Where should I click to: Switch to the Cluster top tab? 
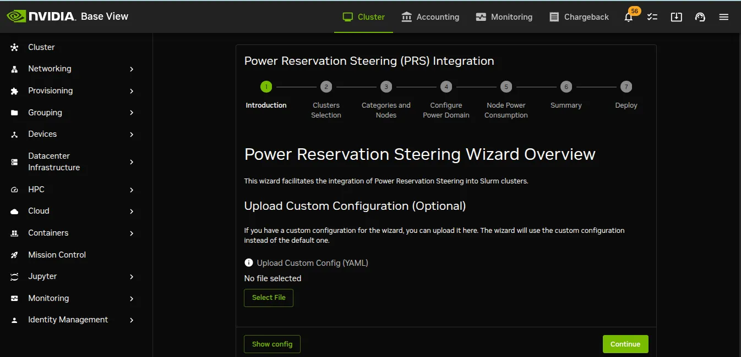363,17
